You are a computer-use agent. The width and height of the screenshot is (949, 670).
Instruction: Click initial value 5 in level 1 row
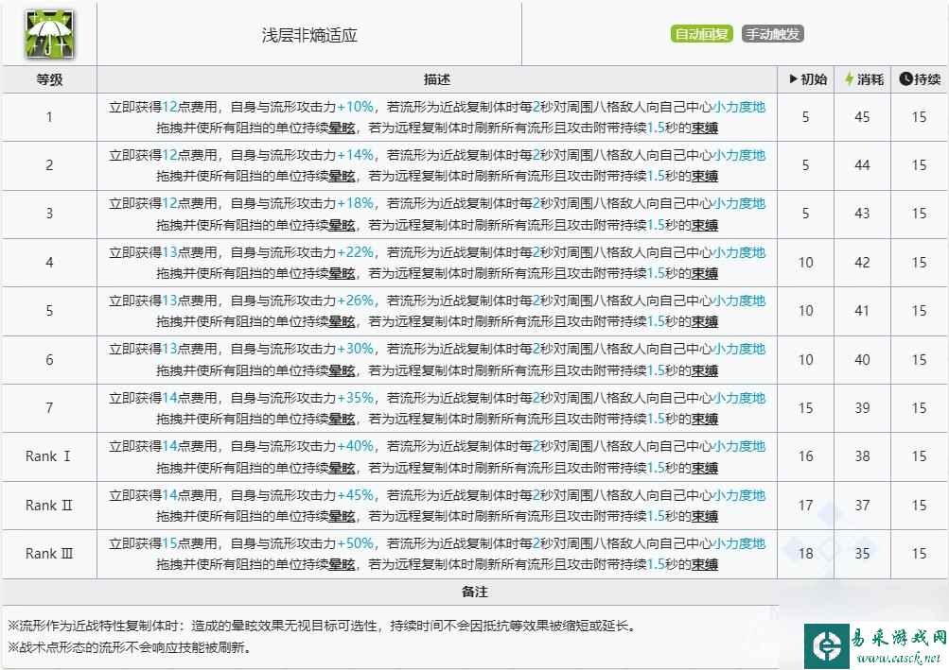[x=805, y=117]
